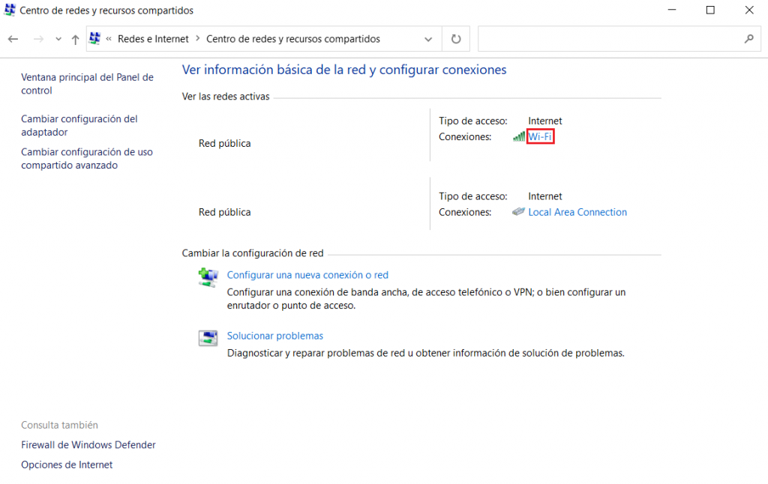Viewport: 768px width, 484px height.
Task: Open the recent locations dropdown arrow
Action: point(58,39)
